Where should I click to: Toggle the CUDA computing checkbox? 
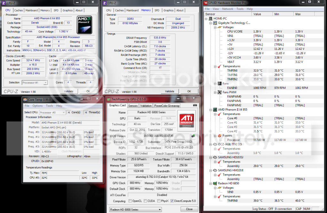tap(145, 201)
